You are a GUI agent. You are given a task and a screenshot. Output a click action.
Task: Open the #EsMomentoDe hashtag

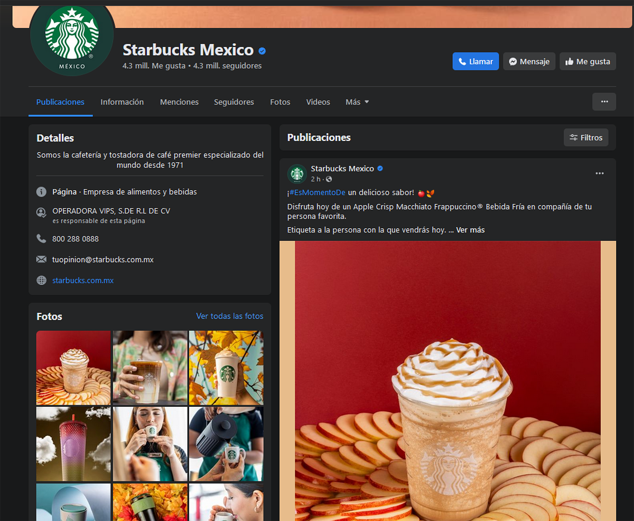pos(318,192)
